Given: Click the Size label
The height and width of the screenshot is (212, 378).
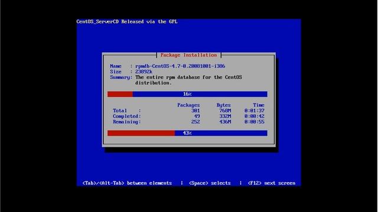Looking at the screenshot, I should (x=116, y=72).
